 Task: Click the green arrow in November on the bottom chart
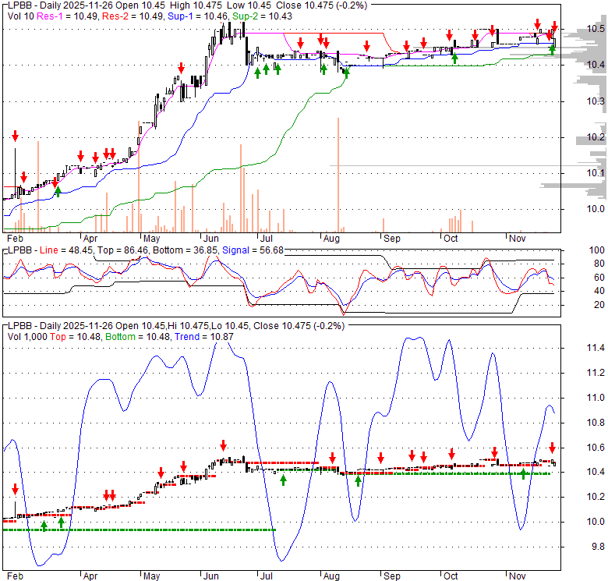coord(524,473)
